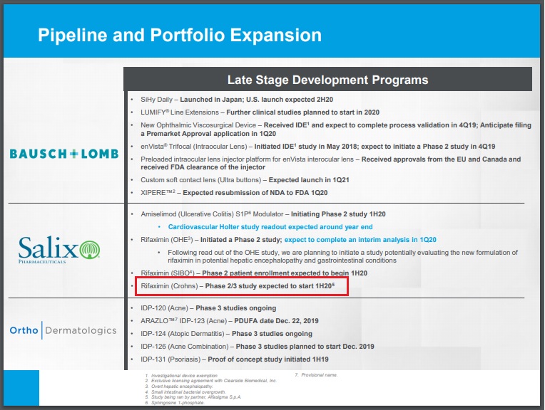Screen dimensions: 545x410
Task: Select 'rifaximin in potential hepatic encephalopathy' line
Action: 282,261
